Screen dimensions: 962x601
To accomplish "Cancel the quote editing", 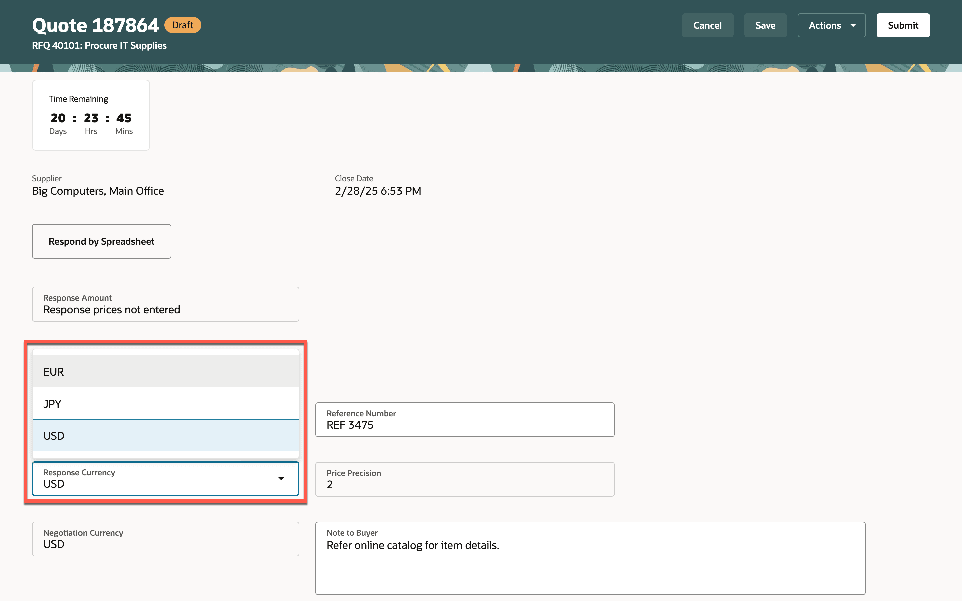I will pos(707,25).
